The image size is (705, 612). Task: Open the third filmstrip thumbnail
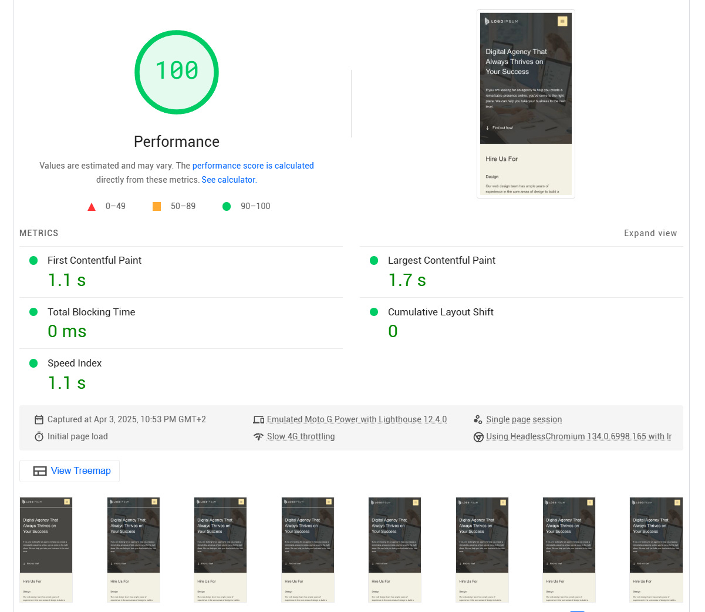click(x=220, y=550)
